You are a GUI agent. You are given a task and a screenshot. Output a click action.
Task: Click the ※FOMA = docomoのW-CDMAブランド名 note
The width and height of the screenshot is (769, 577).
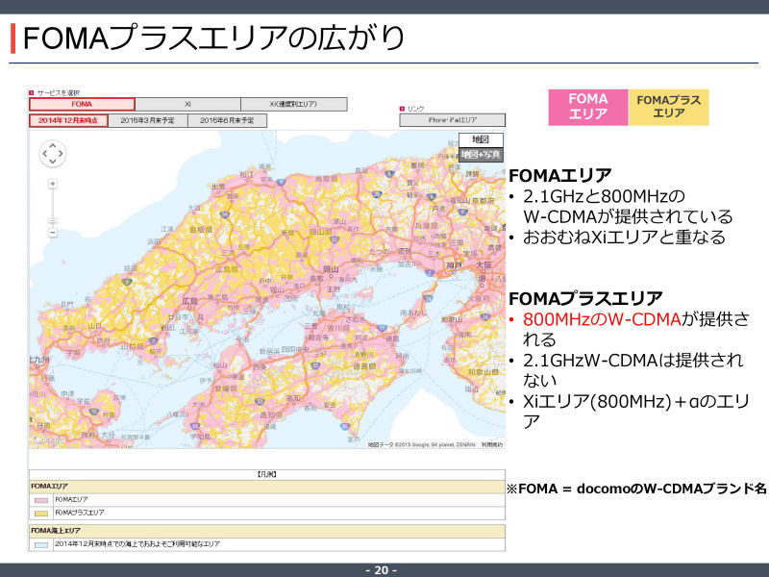pos(636,489)
